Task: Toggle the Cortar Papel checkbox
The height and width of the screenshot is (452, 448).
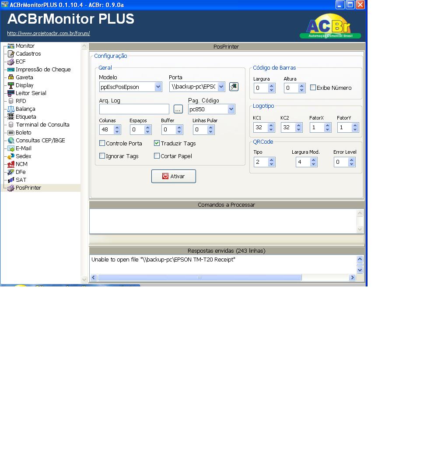Action: click(157, 155)
